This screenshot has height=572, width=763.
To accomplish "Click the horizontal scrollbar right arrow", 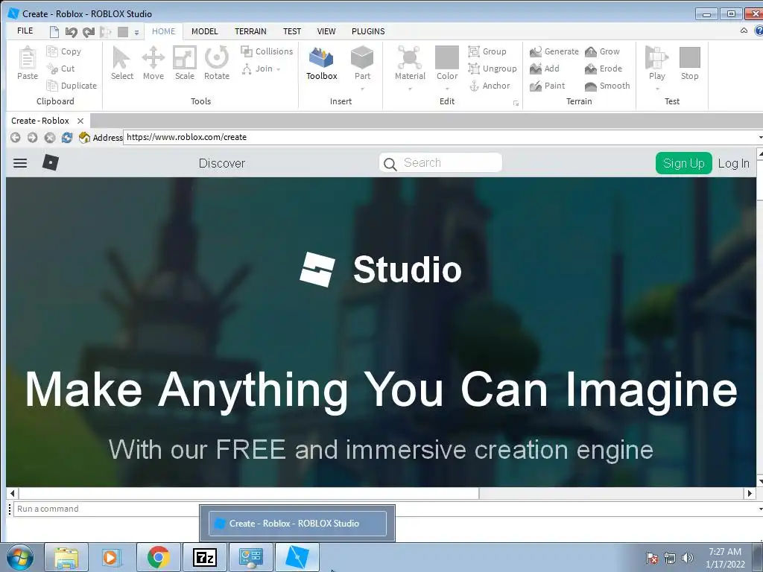I will (x=750, y=493).
